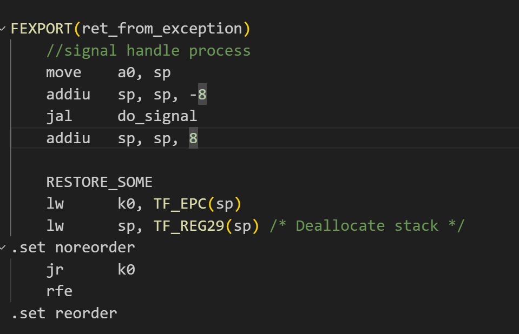Click the move instruction keyword
Screen dimensions: 519x334
click(x=64, y=72)
